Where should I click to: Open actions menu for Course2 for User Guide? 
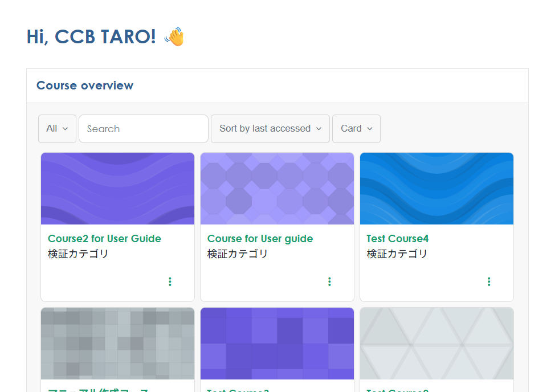tap(170, 281)
